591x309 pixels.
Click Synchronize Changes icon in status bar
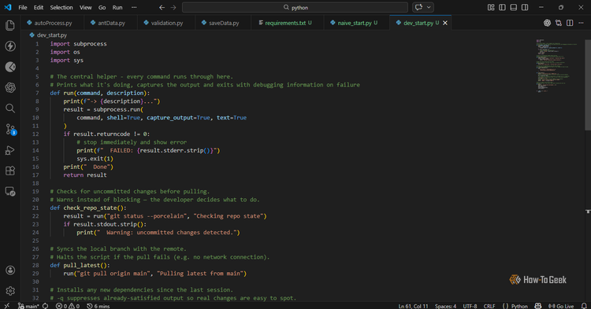coord(45,306)
